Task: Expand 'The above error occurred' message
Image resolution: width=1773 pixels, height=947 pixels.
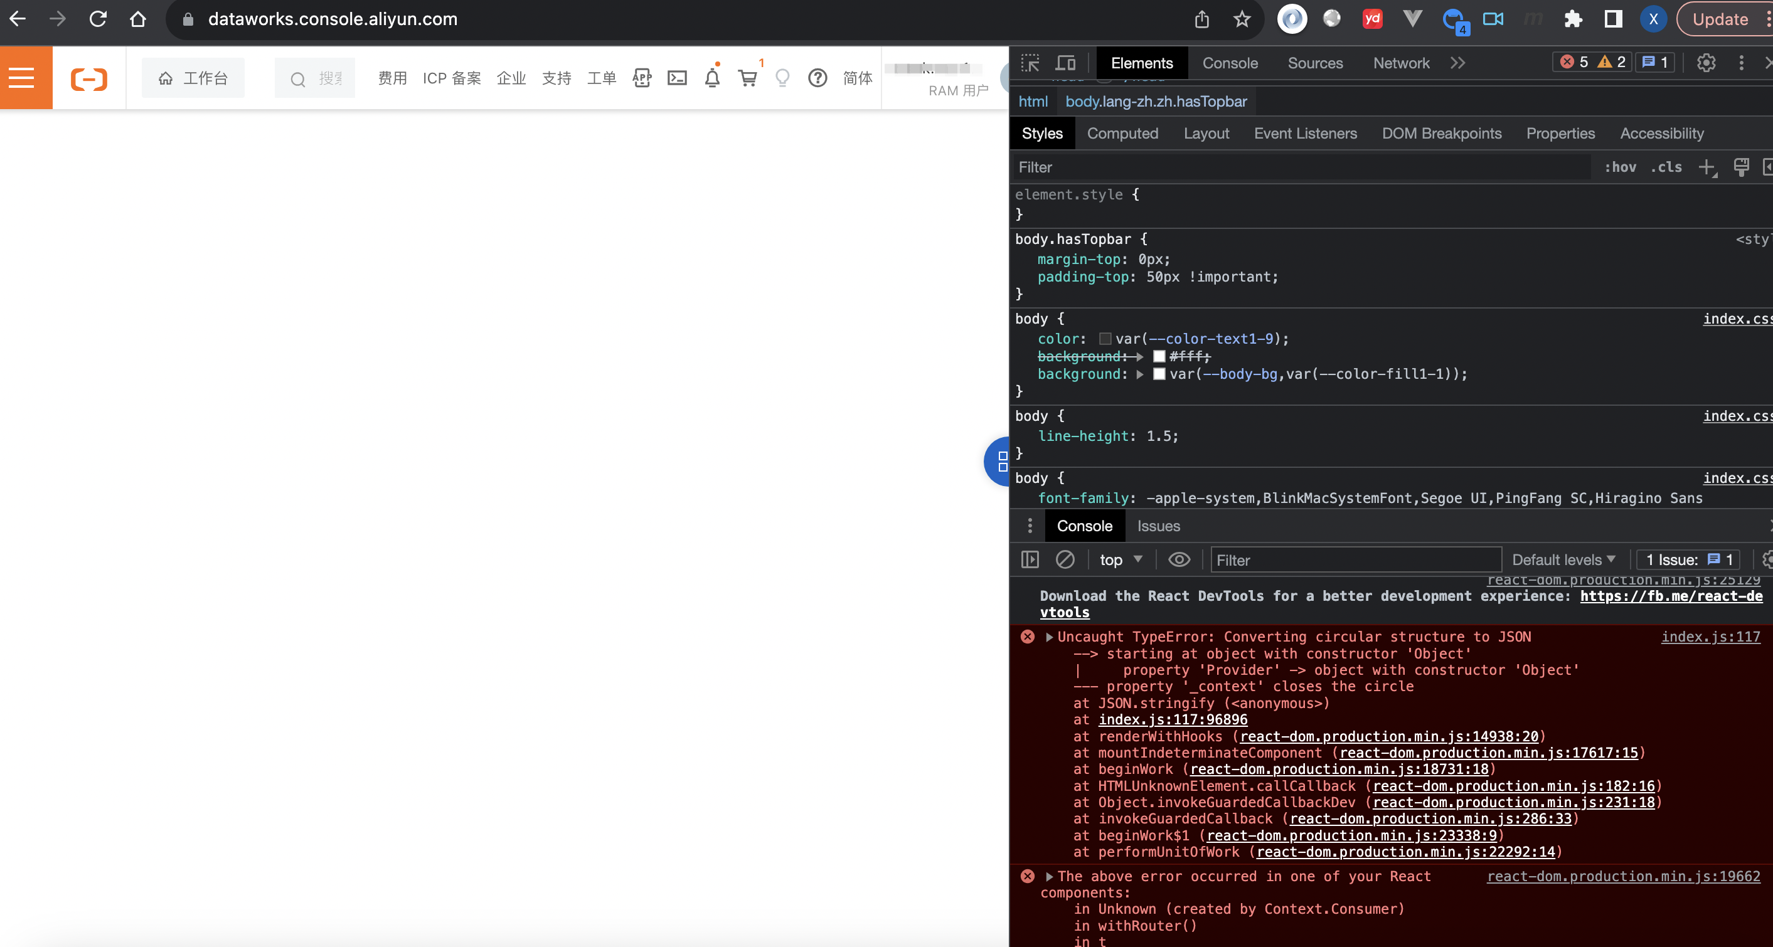Action: click(1050, 877)
